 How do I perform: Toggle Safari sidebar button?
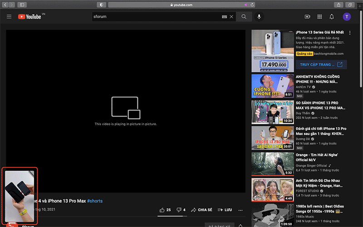tap(22, 5)
